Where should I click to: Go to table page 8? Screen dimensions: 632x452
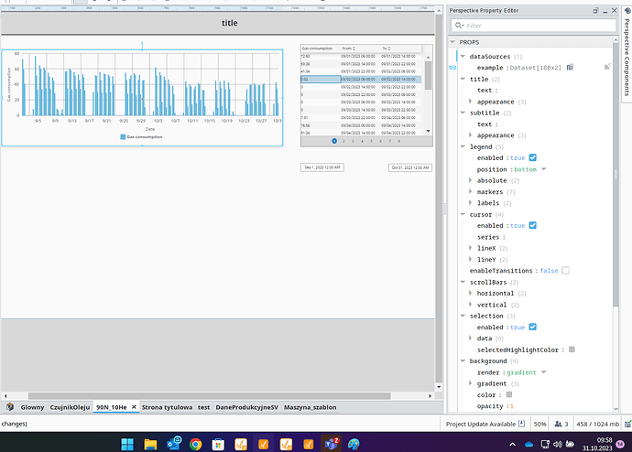pyautogui.click(x=399, y=141)
